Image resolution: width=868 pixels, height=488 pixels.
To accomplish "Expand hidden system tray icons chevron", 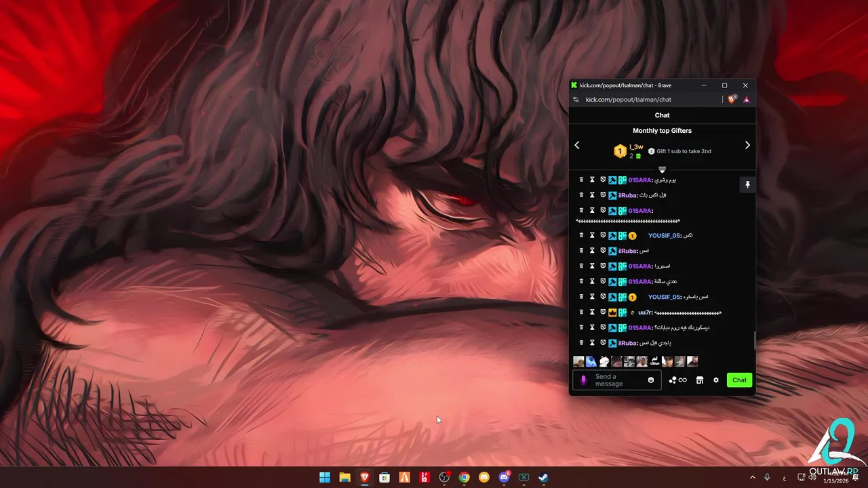I will coord(752,477).
